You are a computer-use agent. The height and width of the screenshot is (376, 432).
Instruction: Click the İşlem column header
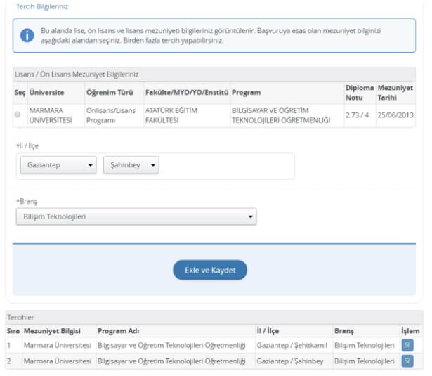tap(410, 331)
